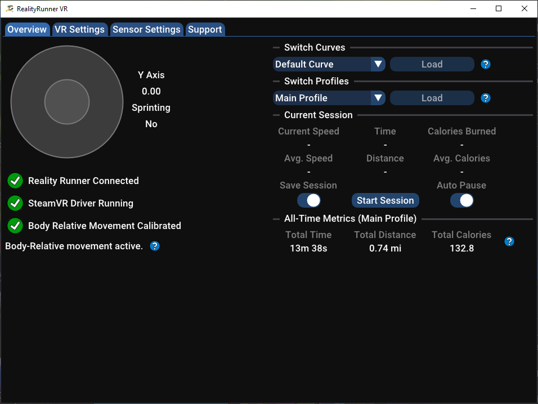Viewport: 538px width, 404px height.
Task: Click the Total Distance value 0.74 mi
Action: [x=385, y=248]
